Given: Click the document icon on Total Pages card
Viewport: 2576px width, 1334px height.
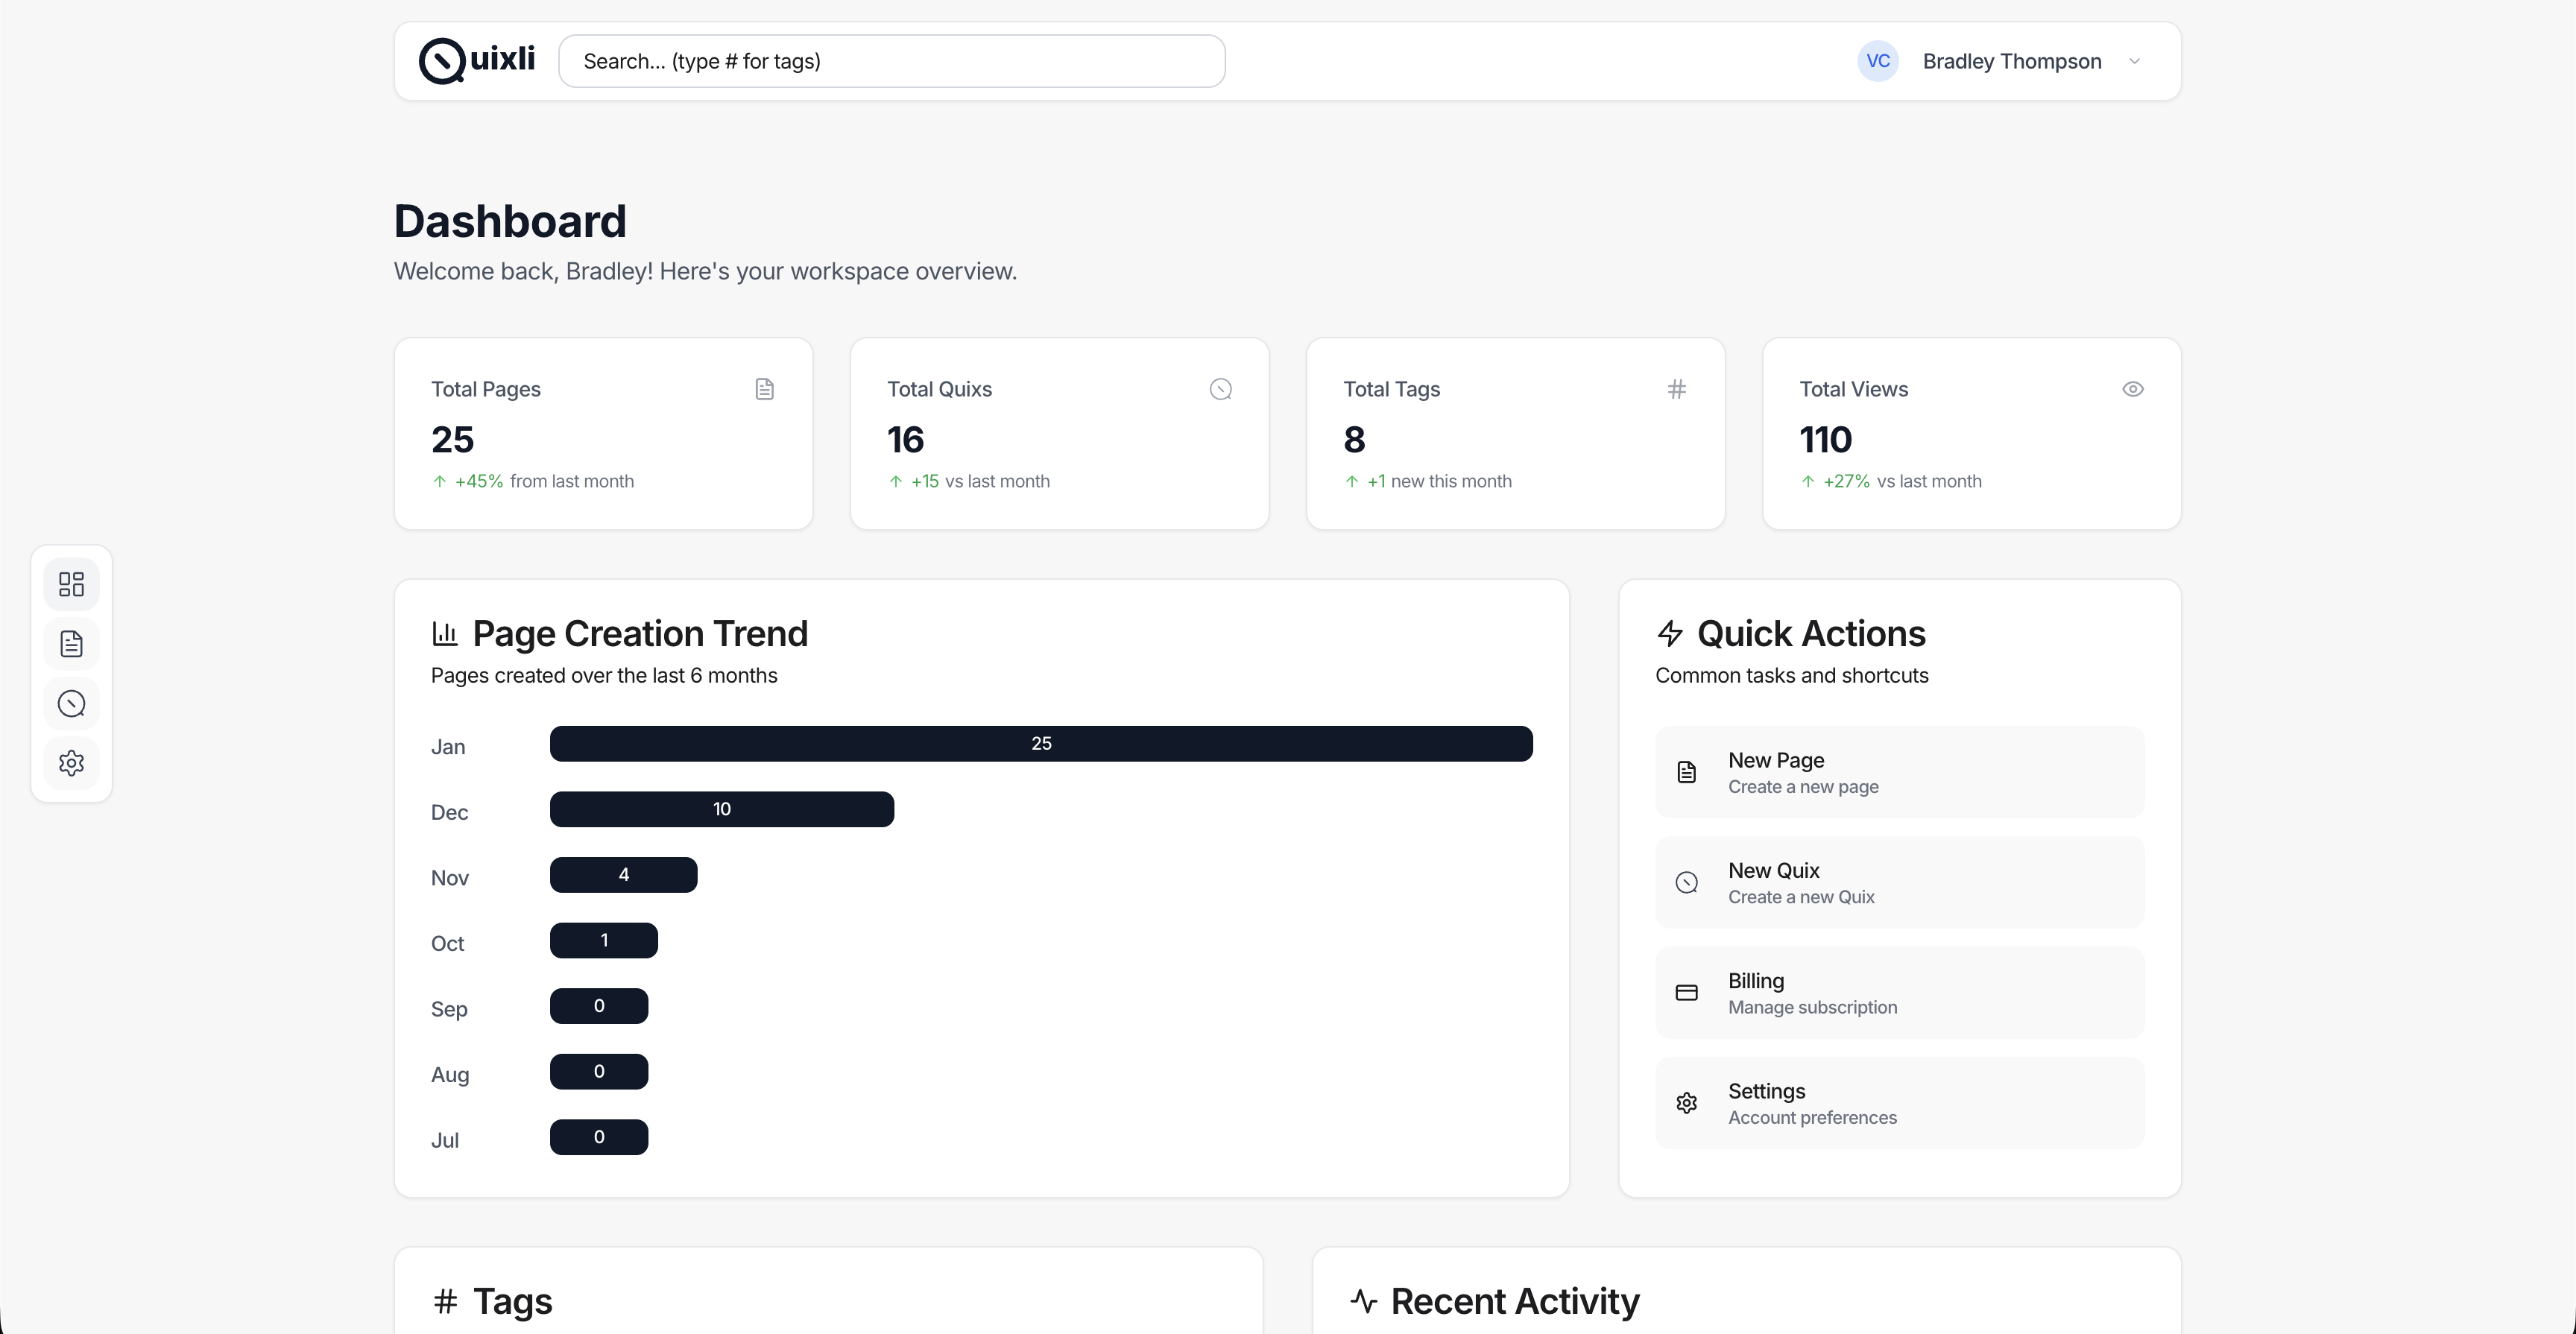Looking at the screenshot, I should pyautogui.click(x=765, y=389).
